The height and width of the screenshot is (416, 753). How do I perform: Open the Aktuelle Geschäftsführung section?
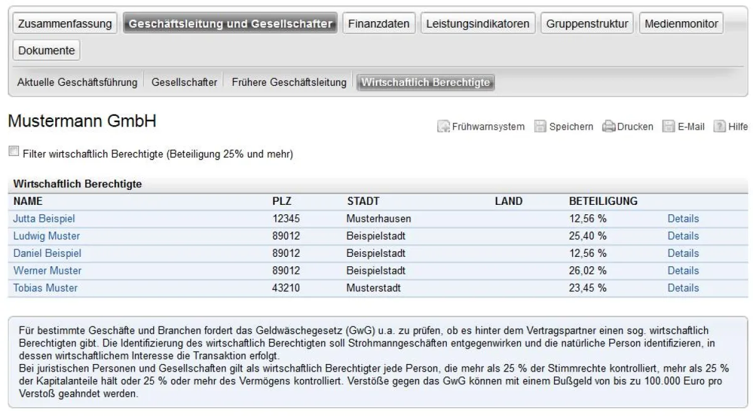point(78,81)
